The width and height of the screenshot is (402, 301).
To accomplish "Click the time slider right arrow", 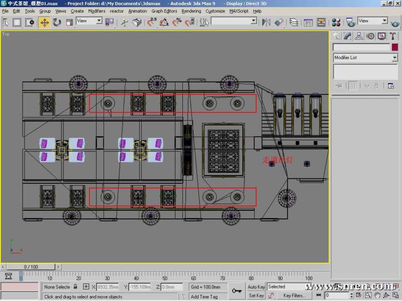I will pos(58,267).
